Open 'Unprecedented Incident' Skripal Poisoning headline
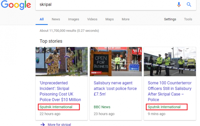 click(60, 91)
